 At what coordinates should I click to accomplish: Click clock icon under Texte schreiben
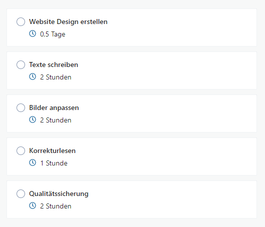click(x=33, y=76)
